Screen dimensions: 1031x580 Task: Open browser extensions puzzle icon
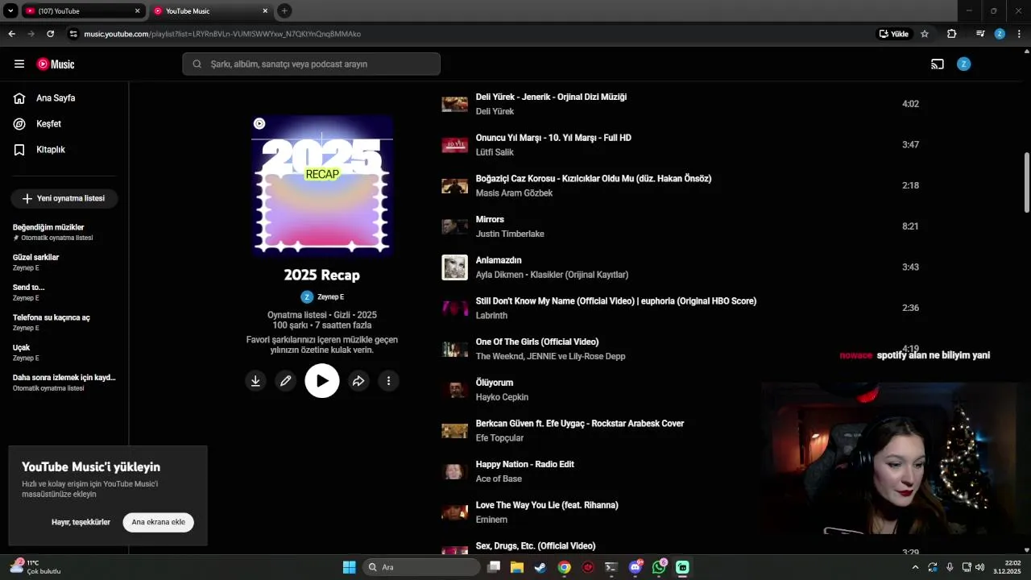pos(951,34)
